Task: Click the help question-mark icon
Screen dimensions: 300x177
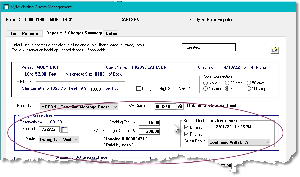Action: point(275,50)
